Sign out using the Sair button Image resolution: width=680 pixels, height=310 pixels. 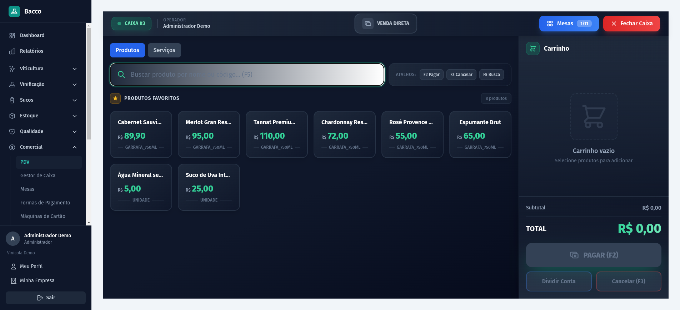[46, 298]
